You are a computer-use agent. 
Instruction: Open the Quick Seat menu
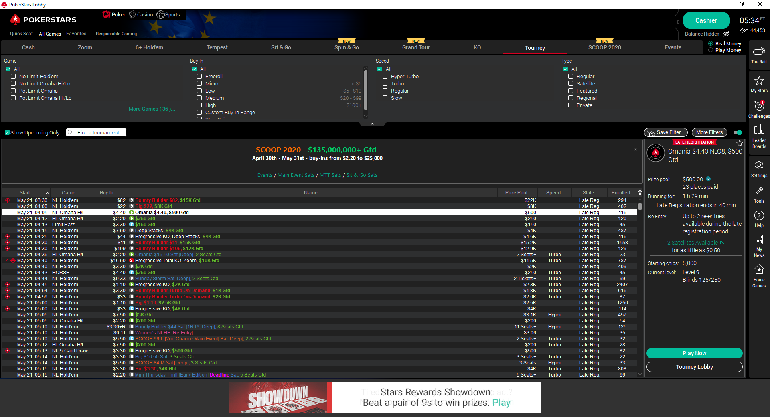coord(21,34)
